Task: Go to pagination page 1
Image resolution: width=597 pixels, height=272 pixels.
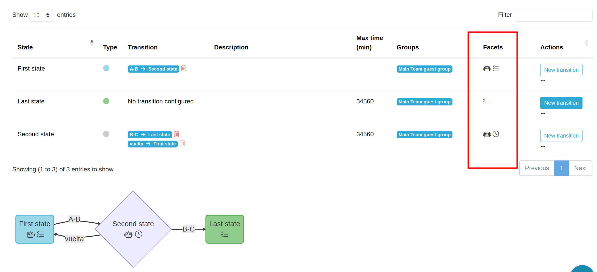Action: [x=561, y=168]
